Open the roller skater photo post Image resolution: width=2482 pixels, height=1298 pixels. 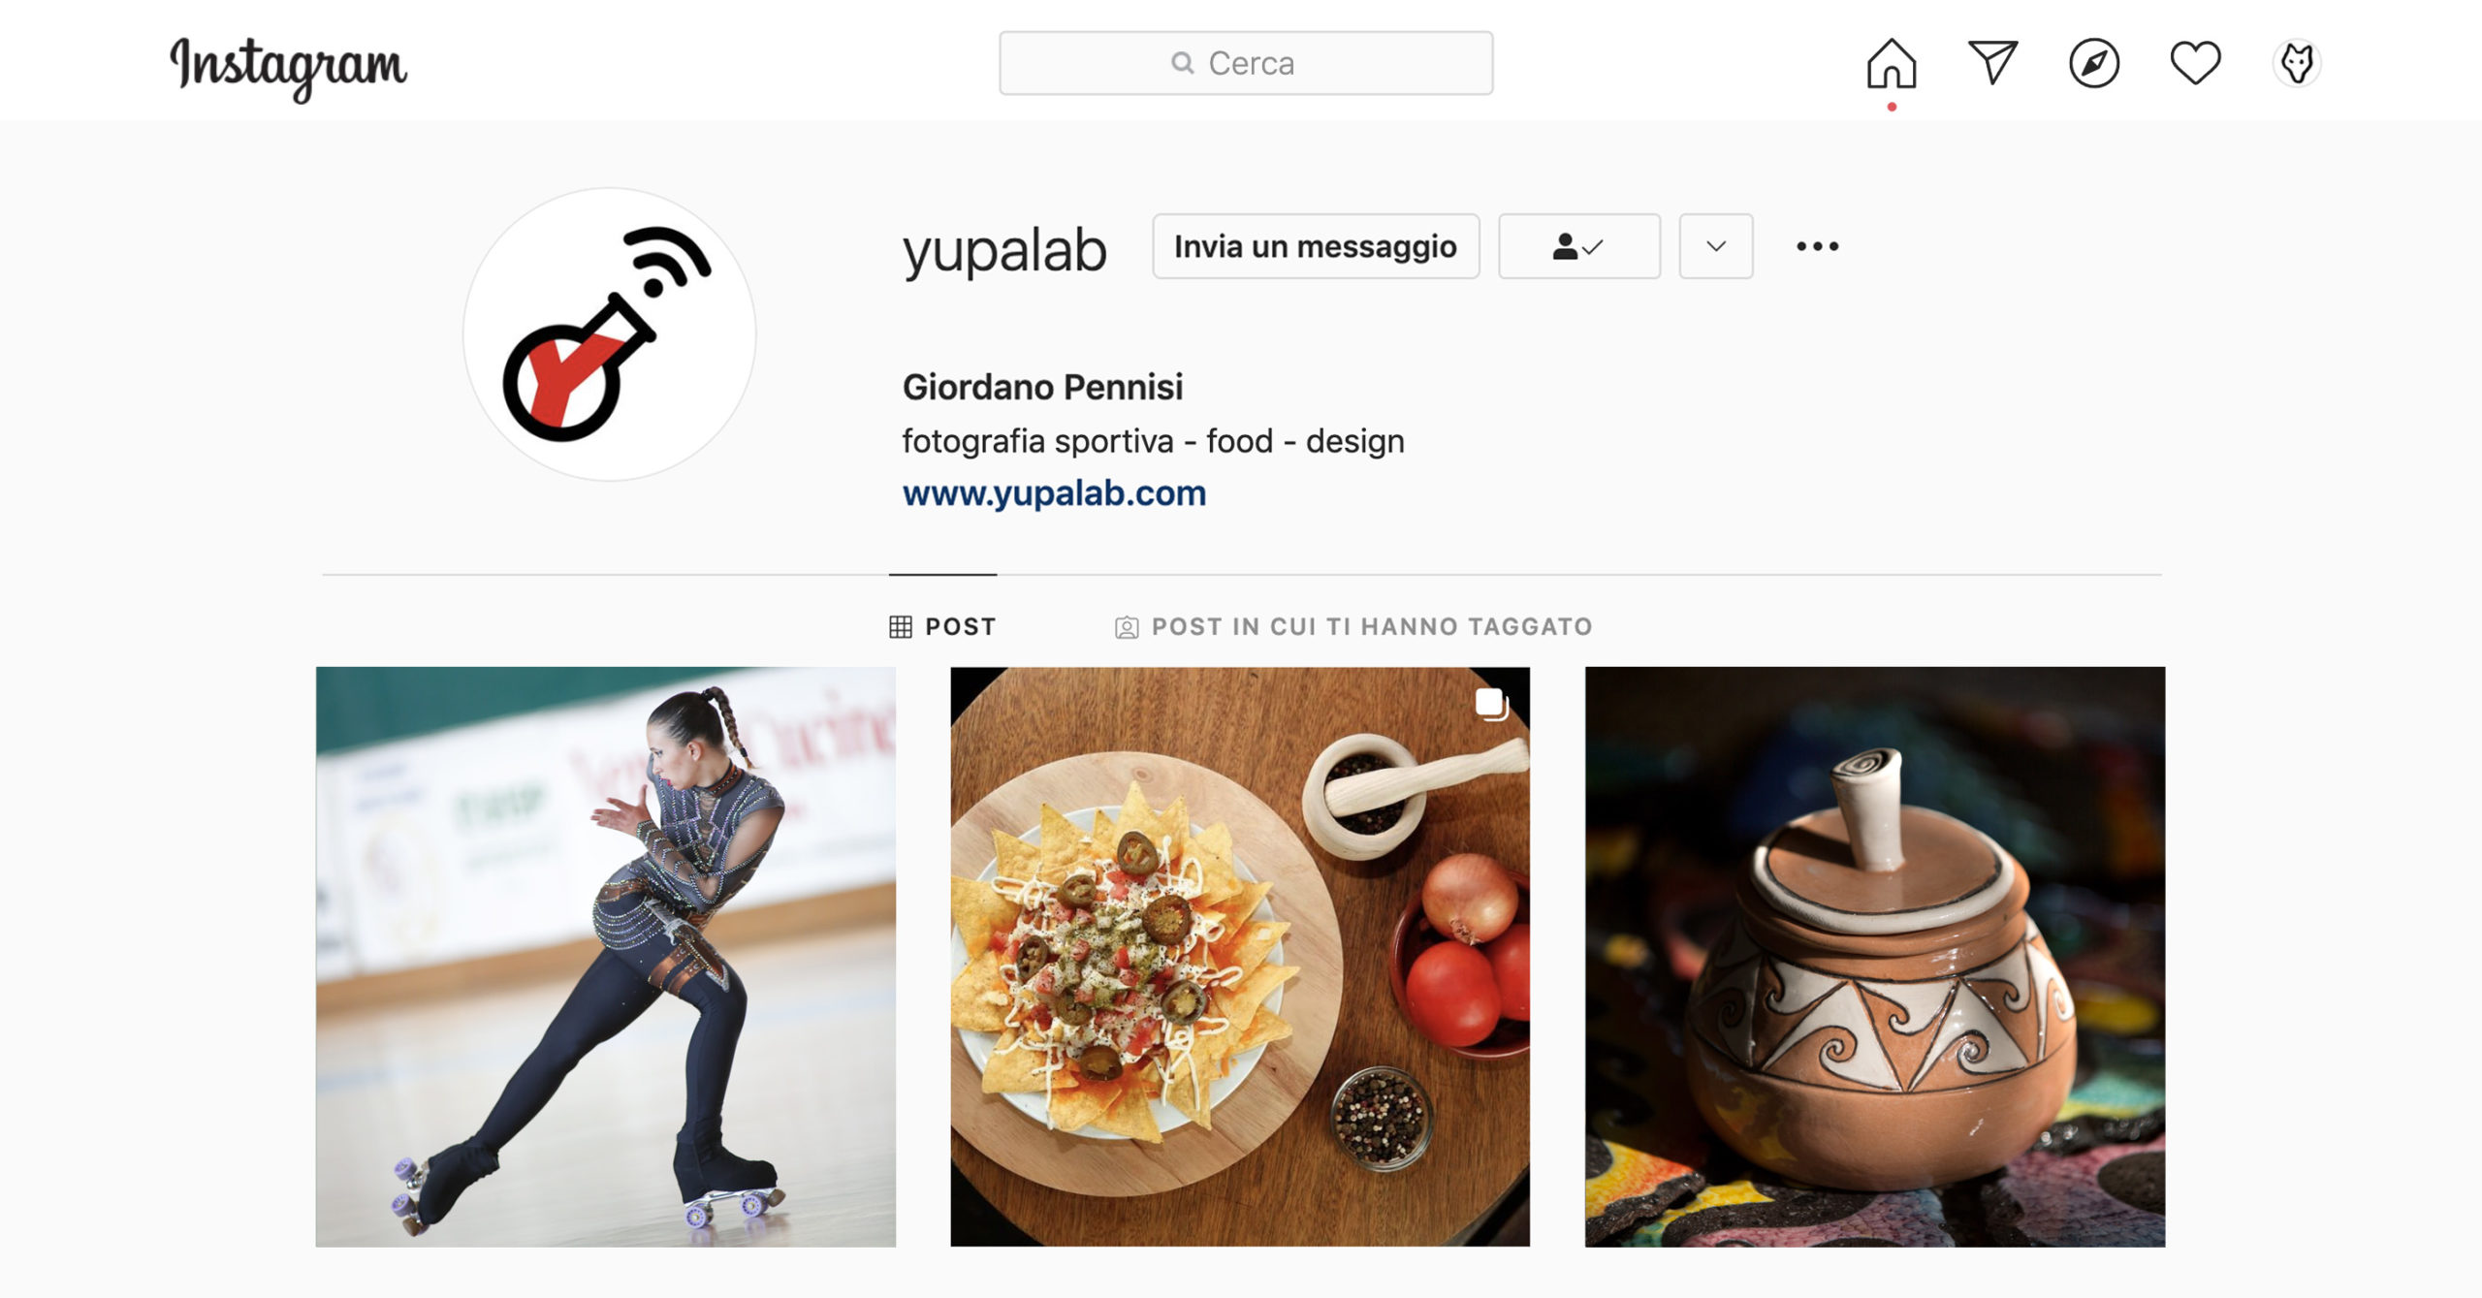pyautogui.click(x=606, y=957)
